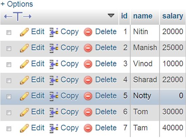The height and width of the screenshot is (138, 186).
Task: Sort table by the salary column
Action: pos(172,16)
